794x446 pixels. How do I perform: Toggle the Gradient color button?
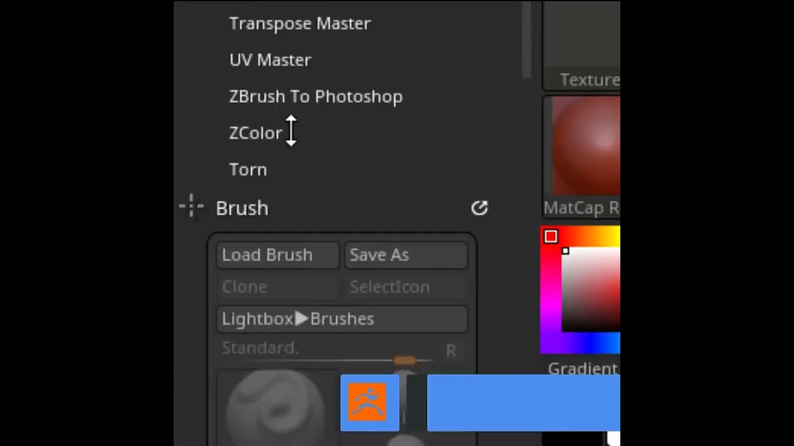583,369
